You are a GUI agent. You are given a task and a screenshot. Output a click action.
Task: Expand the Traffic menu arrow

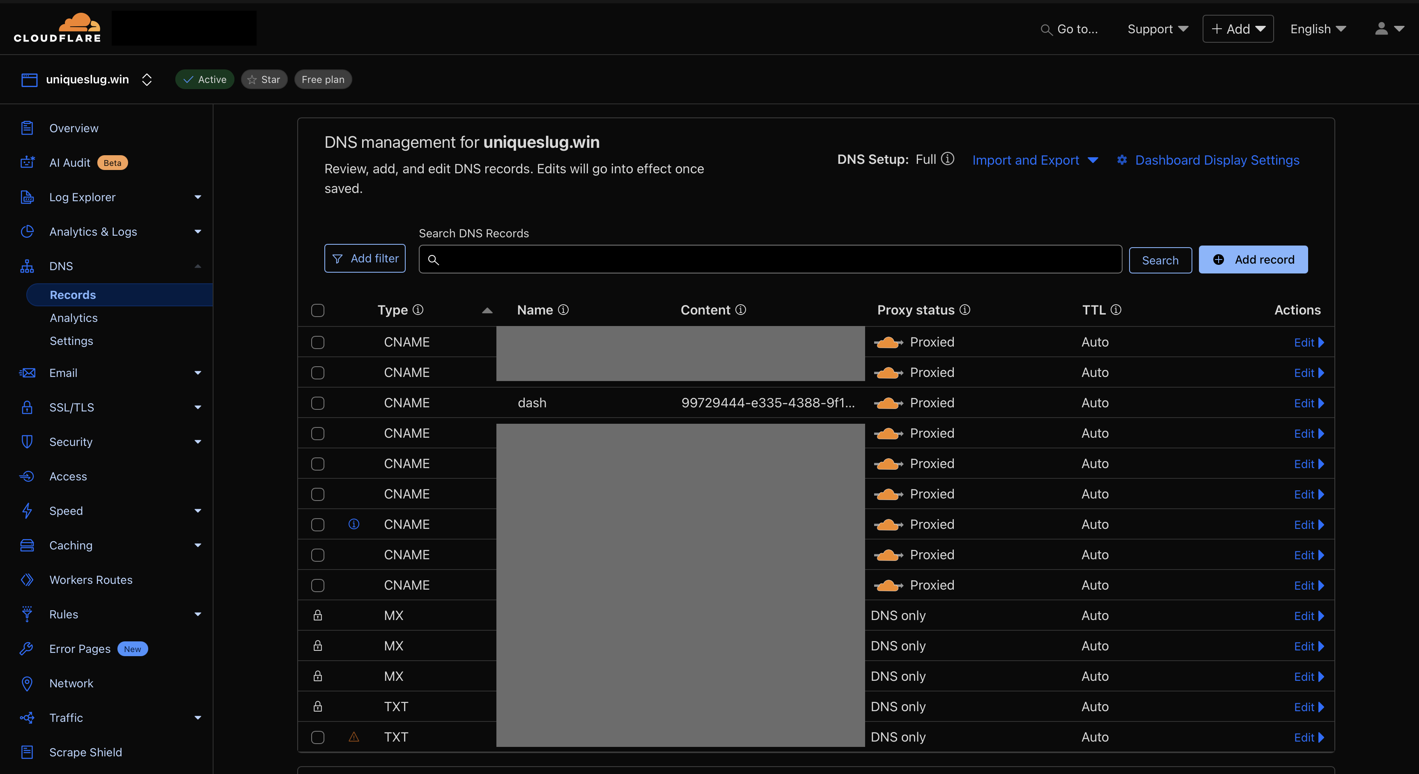click(x=198, y=718)
